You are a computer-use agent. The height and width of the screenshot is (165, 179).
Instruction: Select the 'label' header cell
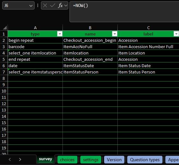pos(148,34)
